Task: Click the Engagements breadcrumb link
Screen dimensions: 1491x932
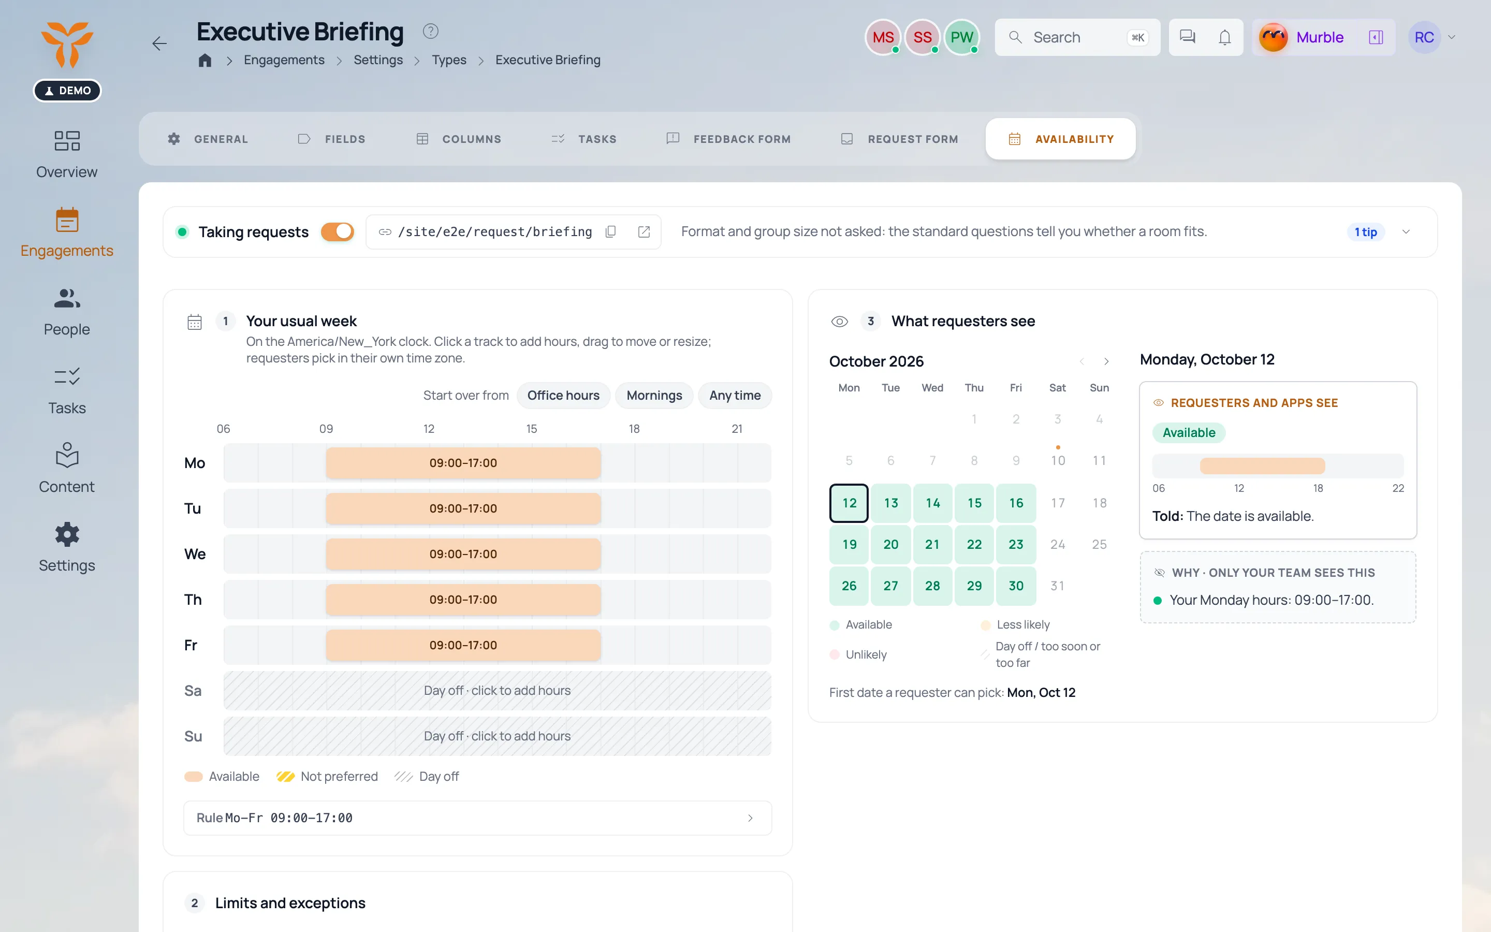Action: (284, 60)
